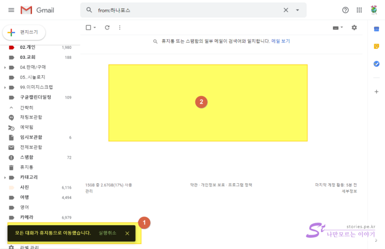Open the 휴지통 folder
The image size is (385, 249).
pos(26,168)
